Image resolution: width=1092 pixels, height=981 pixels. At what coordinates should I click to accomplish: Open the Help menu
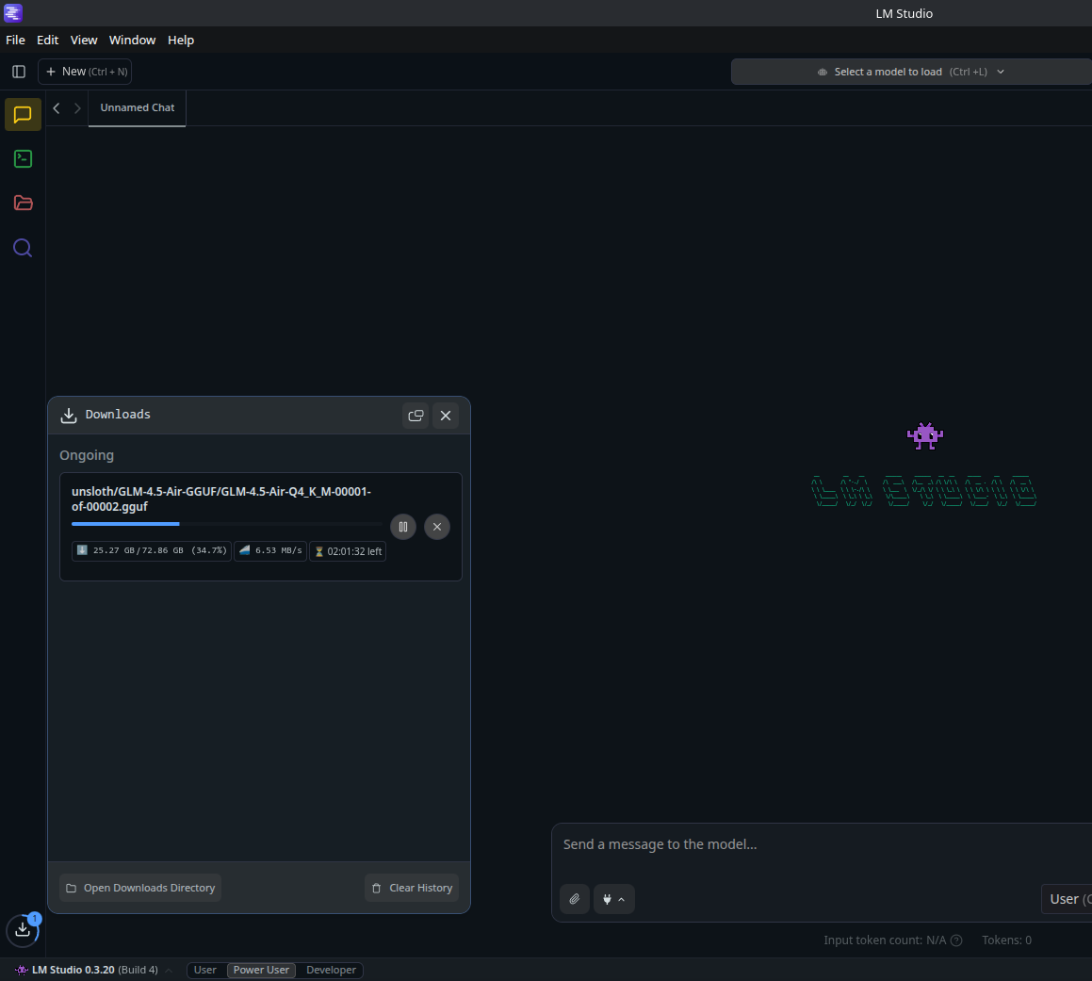(x=180, y=40)
